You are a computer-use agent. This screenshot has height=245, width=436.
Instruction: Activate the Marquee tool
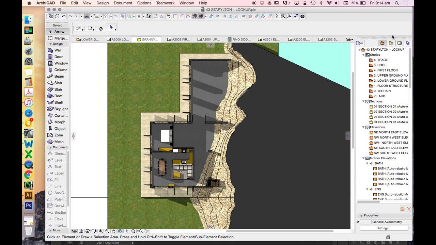[x=58, y=38]
